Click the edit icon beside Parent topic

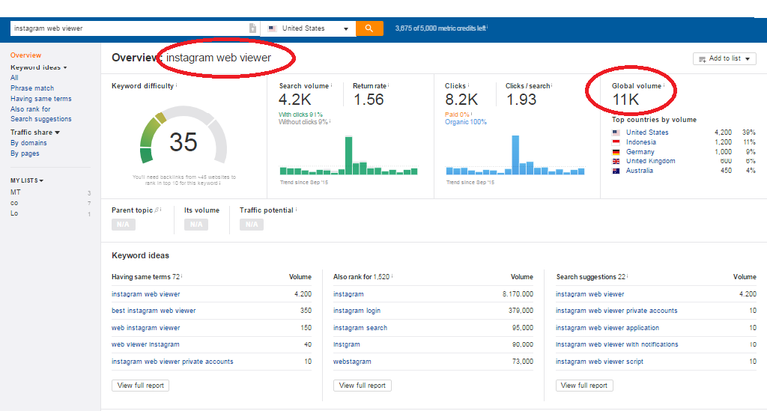click(157, 210)
